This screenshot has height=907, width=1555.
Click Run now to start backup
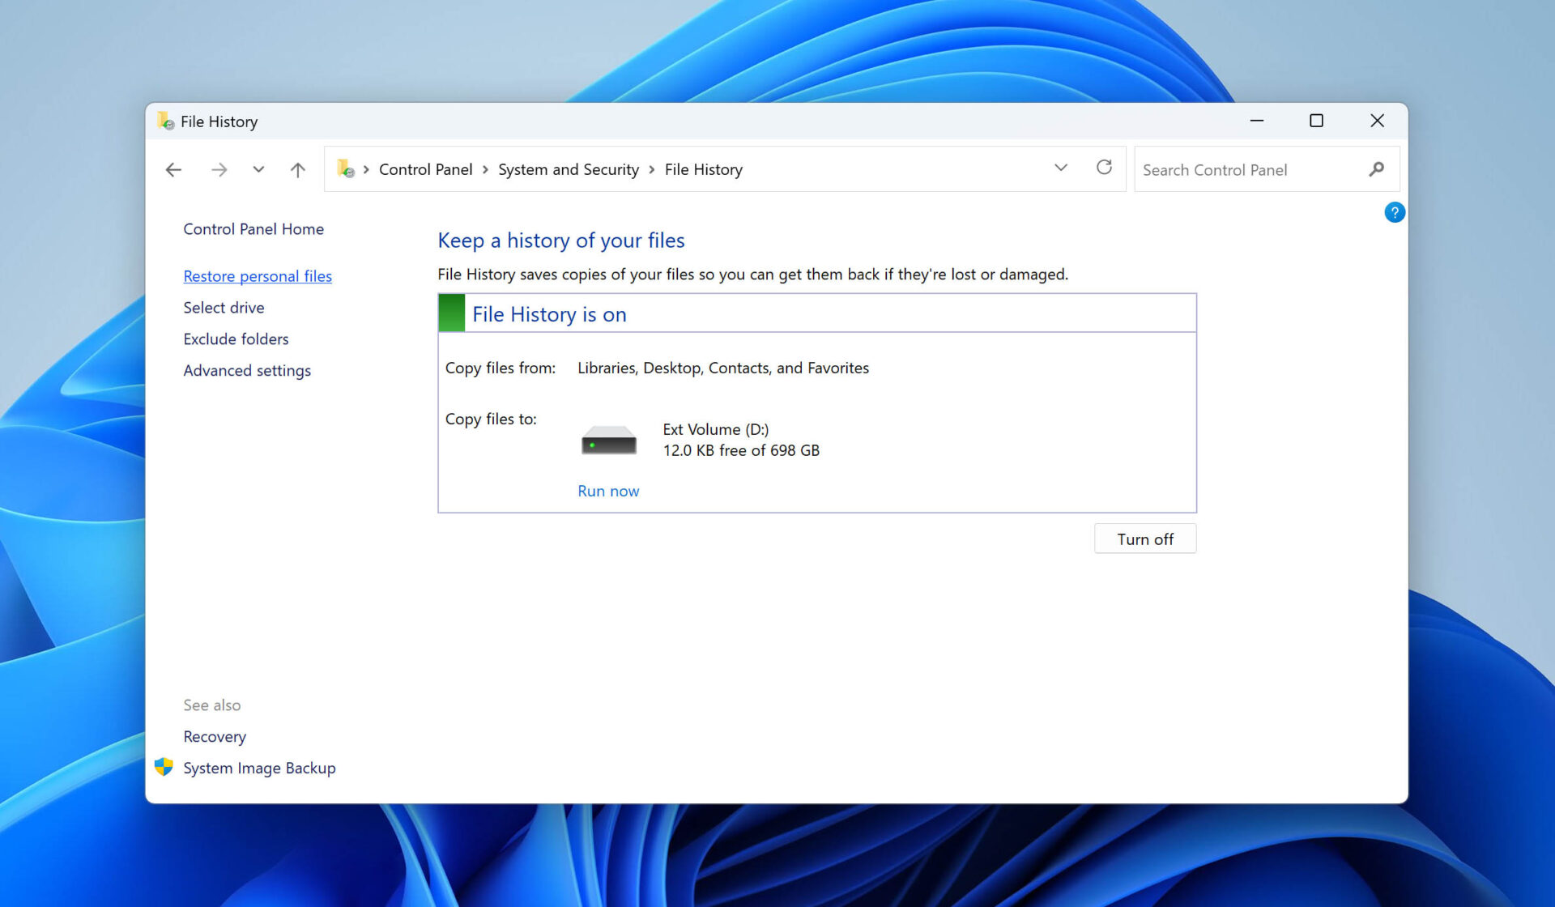[608, 491]
